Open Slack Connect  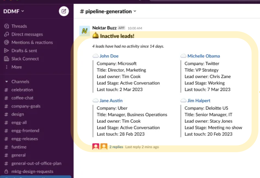pyautogui.click(x=25, y=59)
